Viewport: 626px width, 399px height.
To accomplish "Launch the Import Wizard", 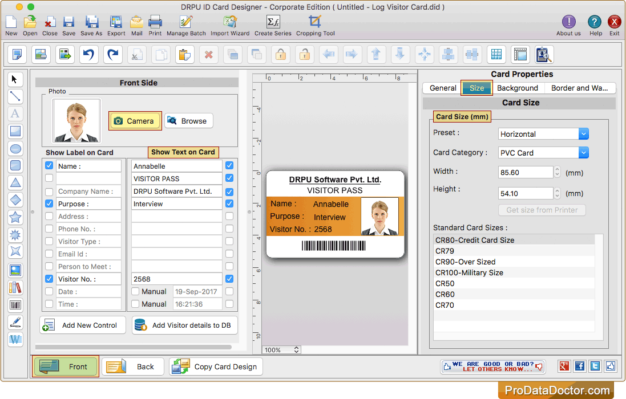I will tap(230, 26).
